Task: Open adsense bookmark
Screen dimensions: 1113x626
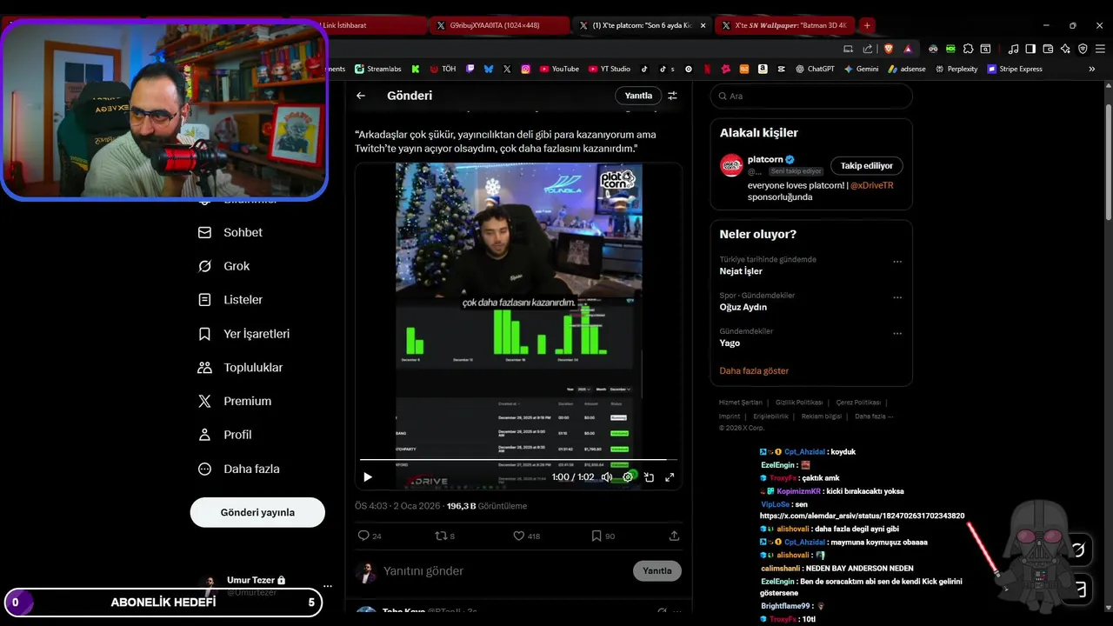Action: pyautogui.click(x=907, y=69)
